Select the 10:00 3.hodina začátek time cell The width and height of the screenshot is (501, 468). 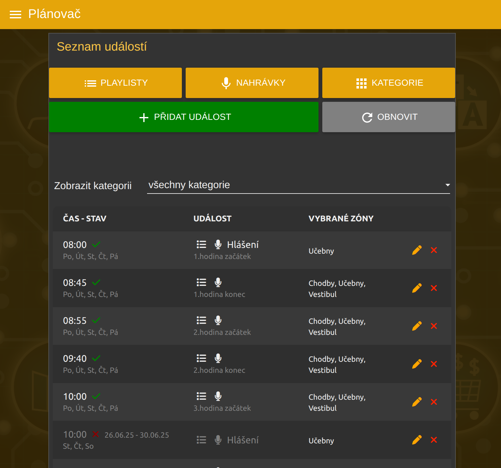click(x=75, y=397)
